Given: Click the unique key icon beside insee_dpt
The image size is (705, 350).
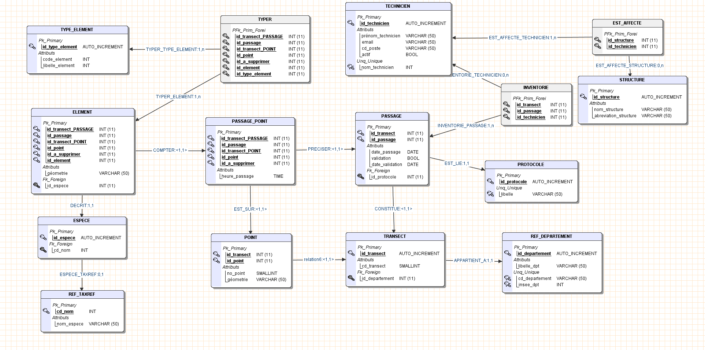Looking at the screenshot, I should tap(508, 284).
